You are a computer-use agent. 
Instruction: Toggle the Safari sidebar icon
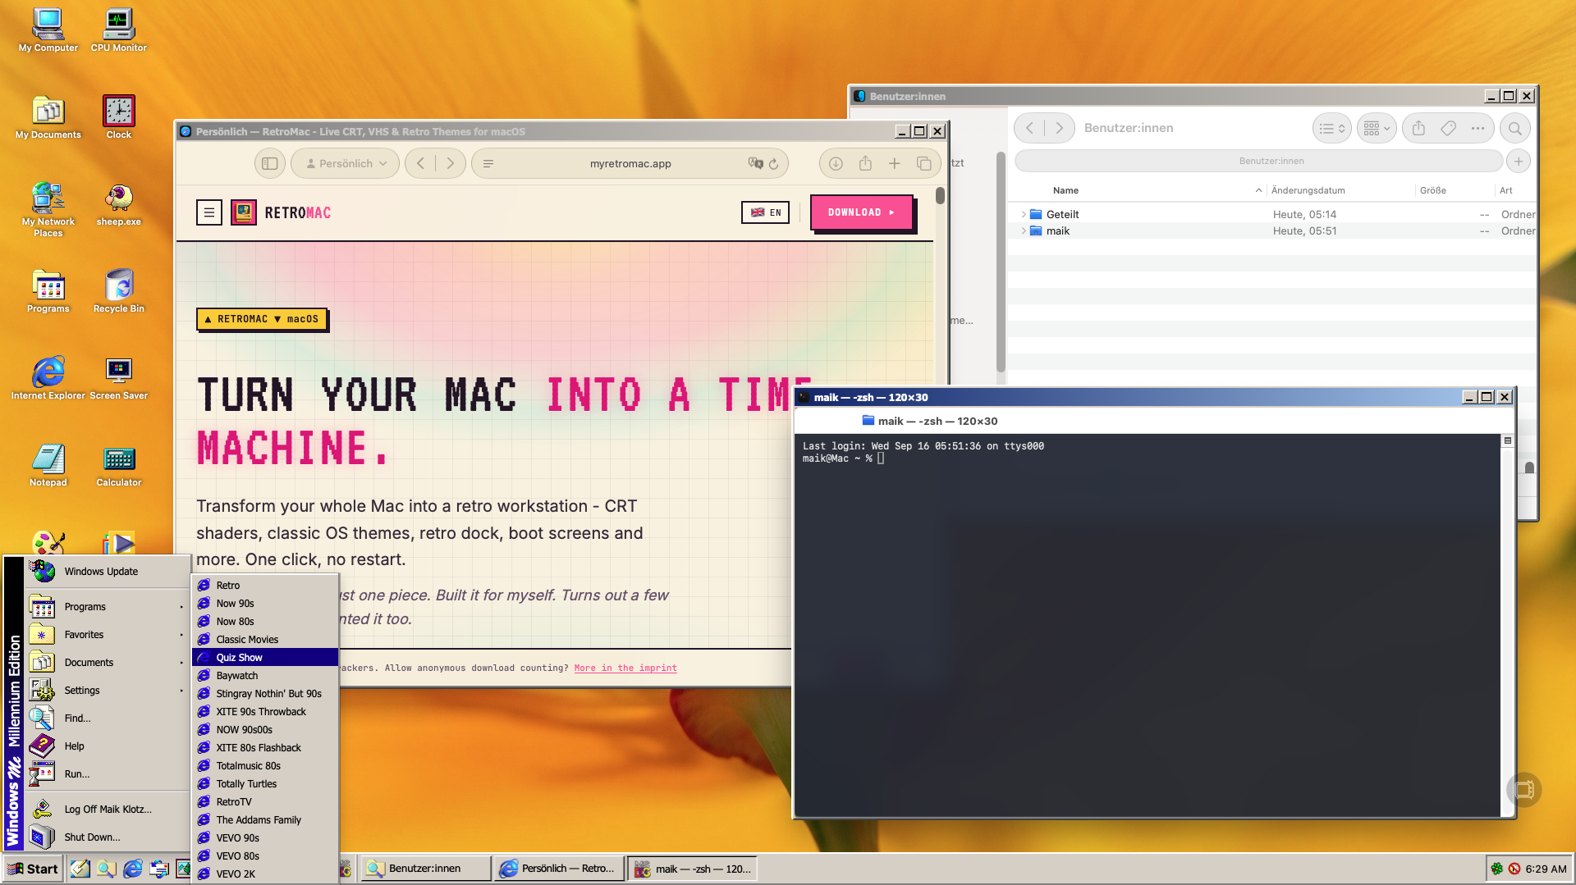tap(270, 163)
